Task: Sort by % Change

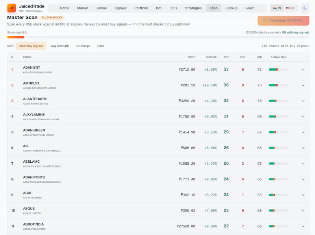Action: 83,46
